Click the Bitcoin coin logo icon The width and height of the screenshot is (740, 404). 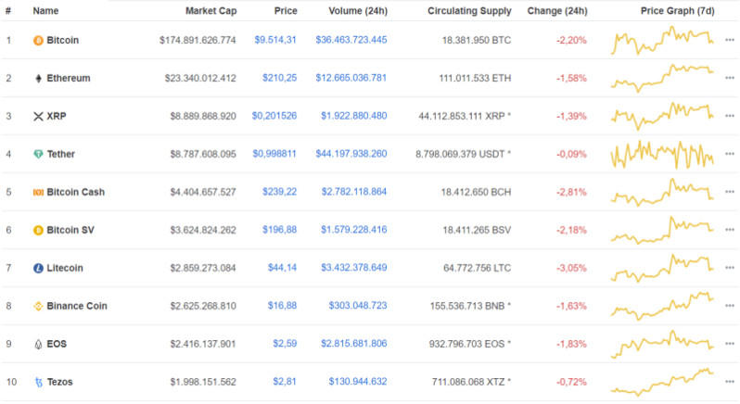(38, 41)
